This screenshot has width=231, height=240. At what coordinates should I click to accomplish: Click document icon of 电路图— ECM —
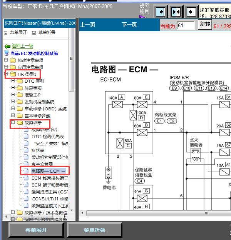pyautogui.click(x=26, y=171)
